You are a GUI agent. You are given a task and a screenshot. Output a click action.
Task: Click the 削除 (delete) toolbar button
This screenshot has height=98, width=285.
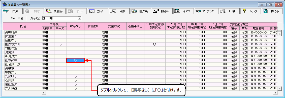click(34, 11)
